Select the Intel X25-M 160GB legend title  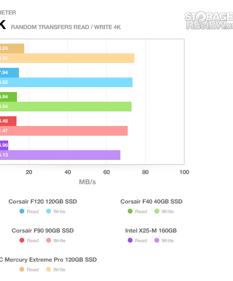(151, 231)
